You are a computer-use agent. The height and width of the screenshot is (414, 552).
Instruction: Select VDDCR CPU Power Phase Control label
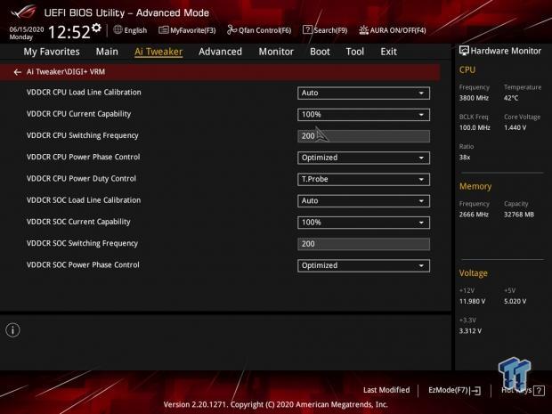[x=84, y=157]
